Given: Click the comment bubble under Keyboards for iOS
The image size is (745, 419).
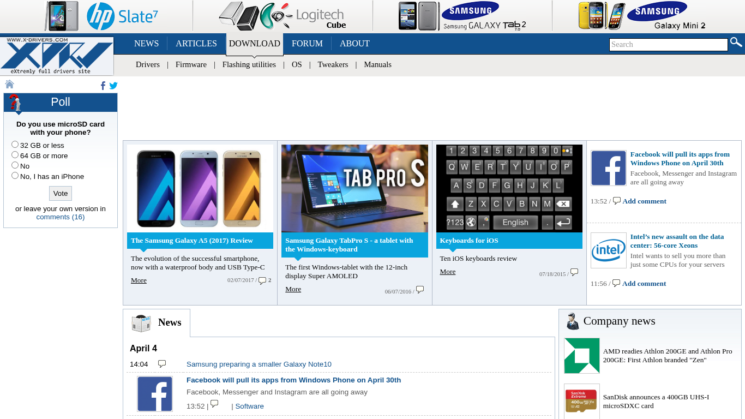Looking at the screenshot, I should pos(574,272).
